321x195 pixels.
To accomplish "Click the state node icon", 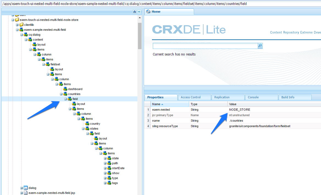I will point(109,158).
